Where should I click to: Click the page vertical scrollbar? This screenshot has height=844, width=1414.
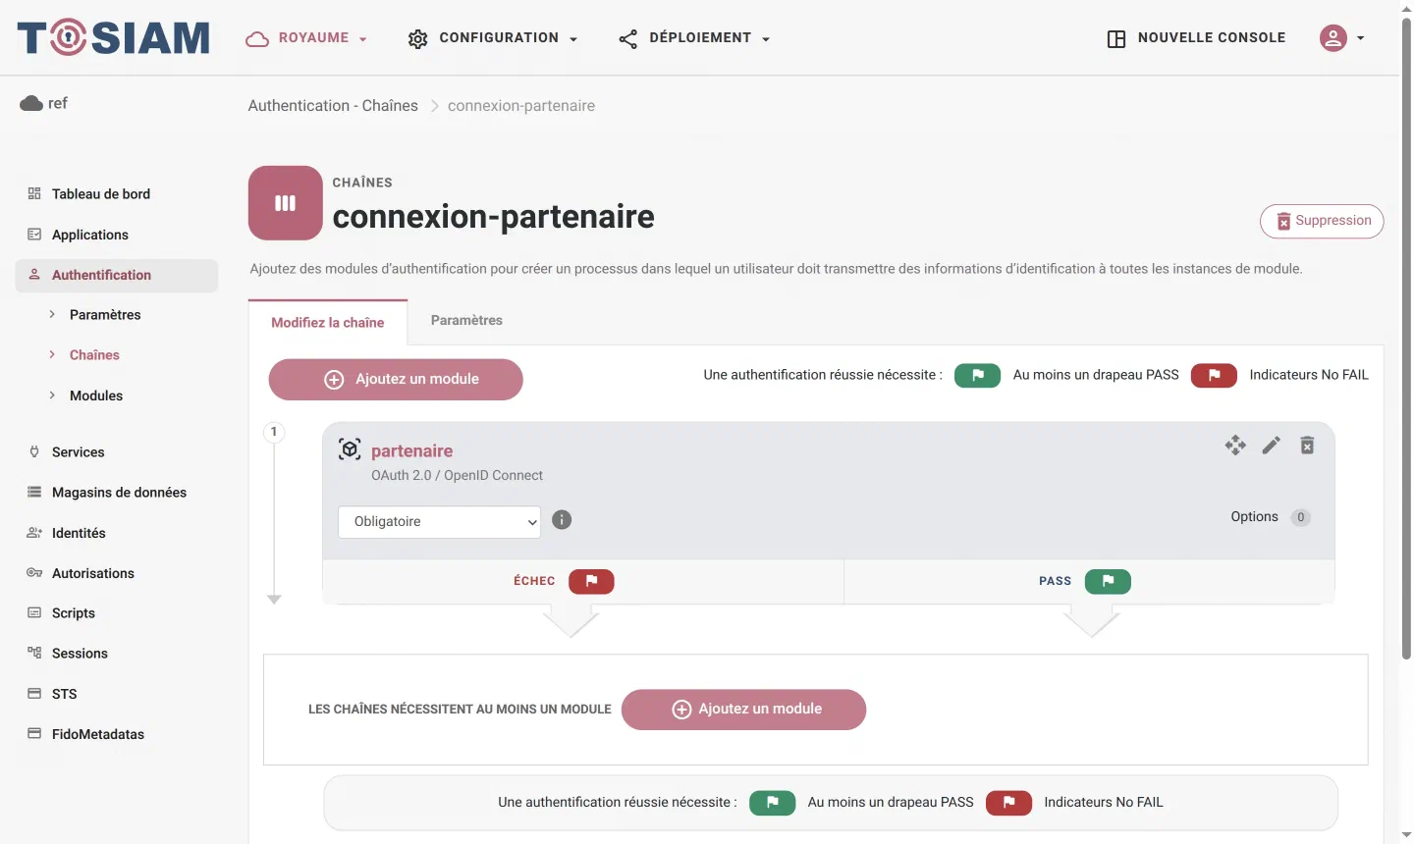(1406, 339)
